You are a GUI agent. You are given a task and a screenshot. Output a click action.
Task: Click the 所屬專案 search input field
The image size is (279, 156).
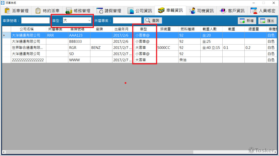coord(127,20)
